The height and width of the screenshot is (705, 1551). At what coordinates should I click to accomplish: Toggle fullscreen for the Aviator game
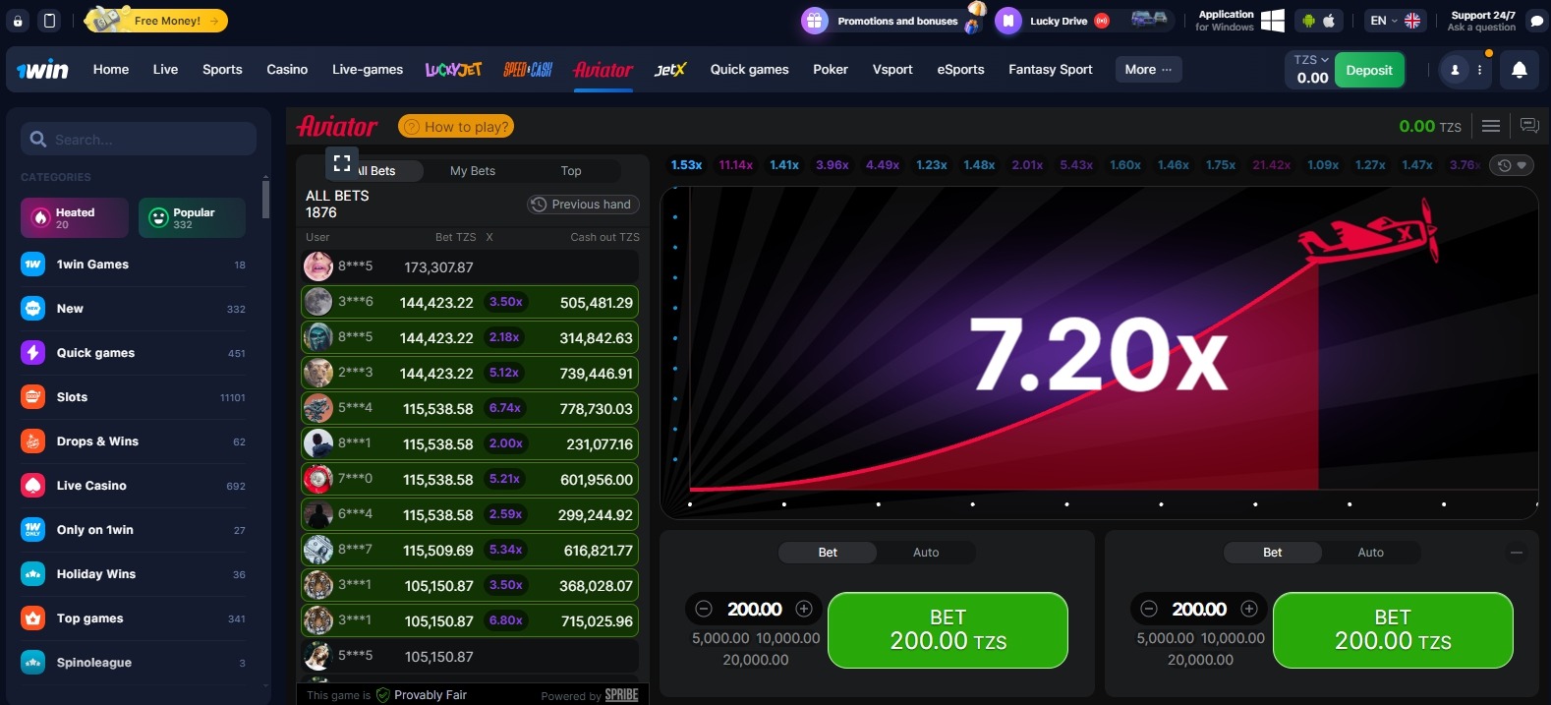342,163
